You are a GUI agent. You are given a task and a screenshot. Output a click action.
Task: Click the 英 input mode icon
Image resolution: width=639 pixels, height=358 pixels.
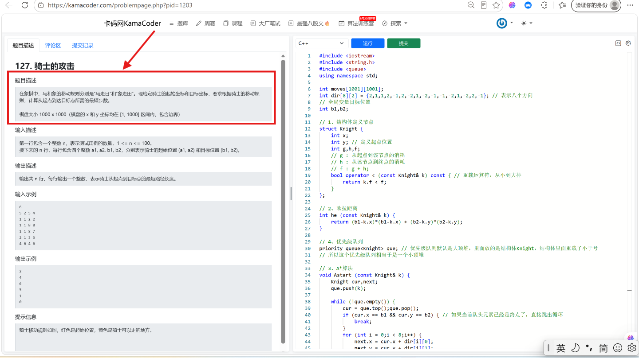pyautogui.click(x=561, y=348)
